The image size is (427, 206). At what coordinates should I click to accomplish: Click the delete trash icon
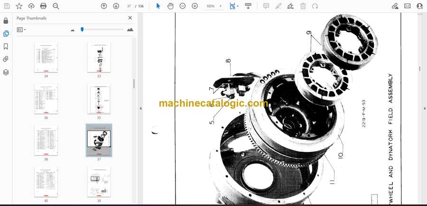[303, 6]
